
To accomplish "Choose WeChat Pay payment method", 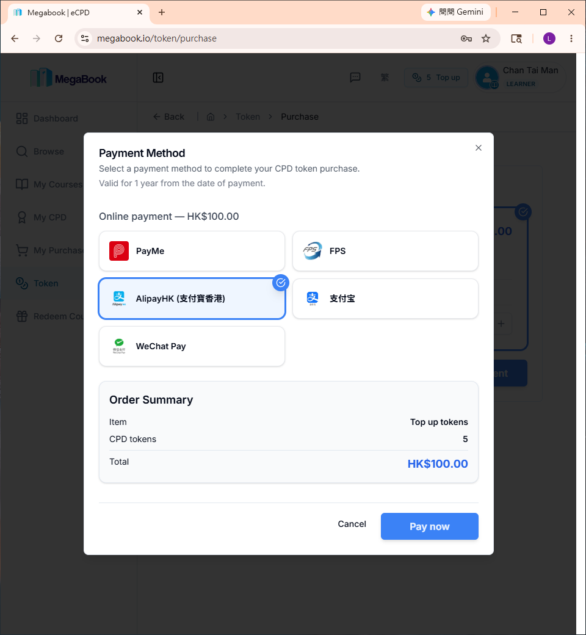I will click(x=192, y=346).
